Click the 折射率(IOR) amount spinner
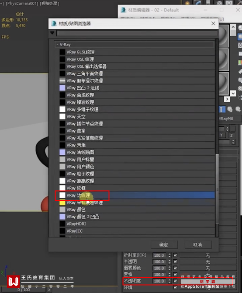 [169, 255]
